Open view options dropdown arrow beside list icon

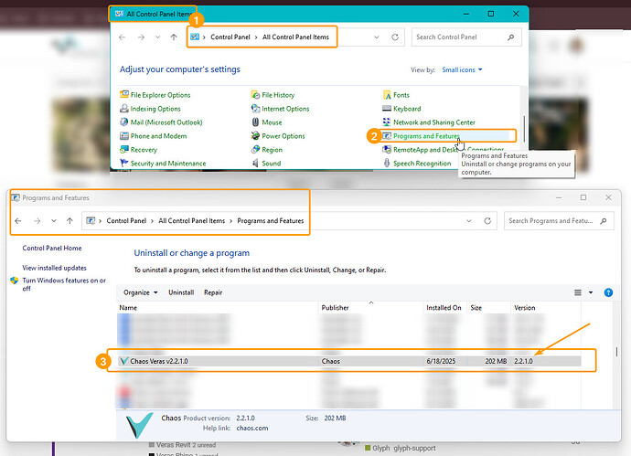coord(591,292)
